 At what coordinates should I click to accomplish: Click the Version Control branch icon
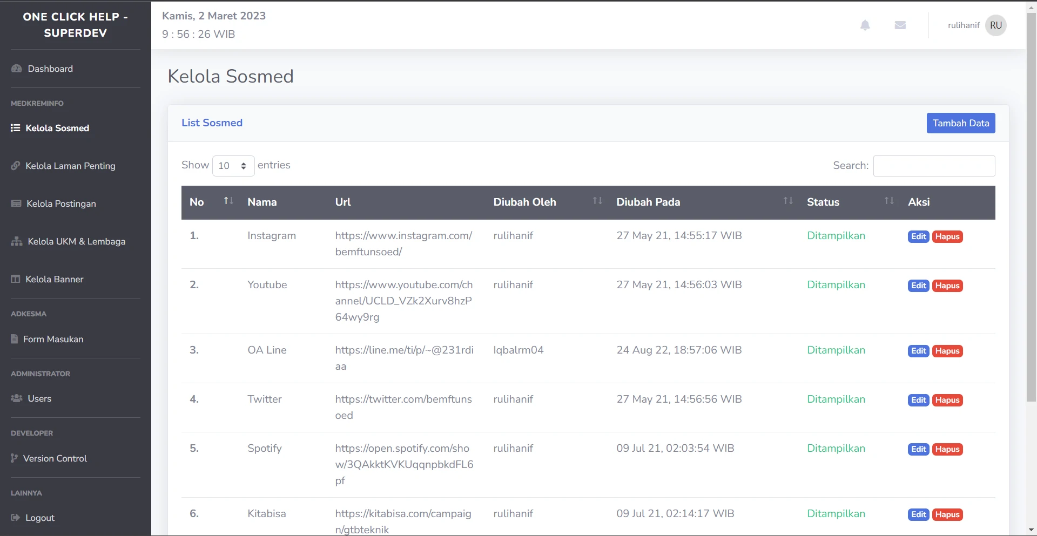pyautogui.click(x=15, y=458)
